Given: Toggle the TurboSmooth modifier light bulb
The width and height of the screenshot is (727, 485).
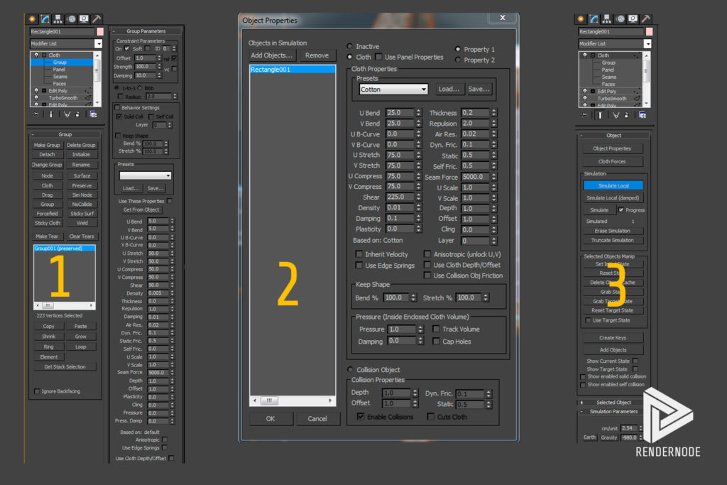Looking at the screenshot, I should [x=36, y=97].
